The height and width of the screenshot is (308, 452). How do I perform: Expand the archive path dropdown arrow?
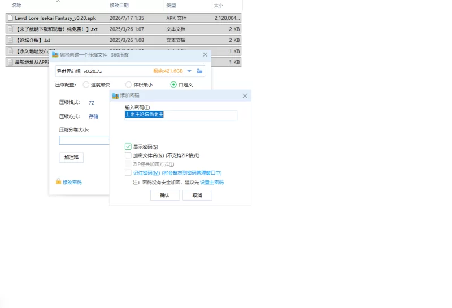[189, 71]
